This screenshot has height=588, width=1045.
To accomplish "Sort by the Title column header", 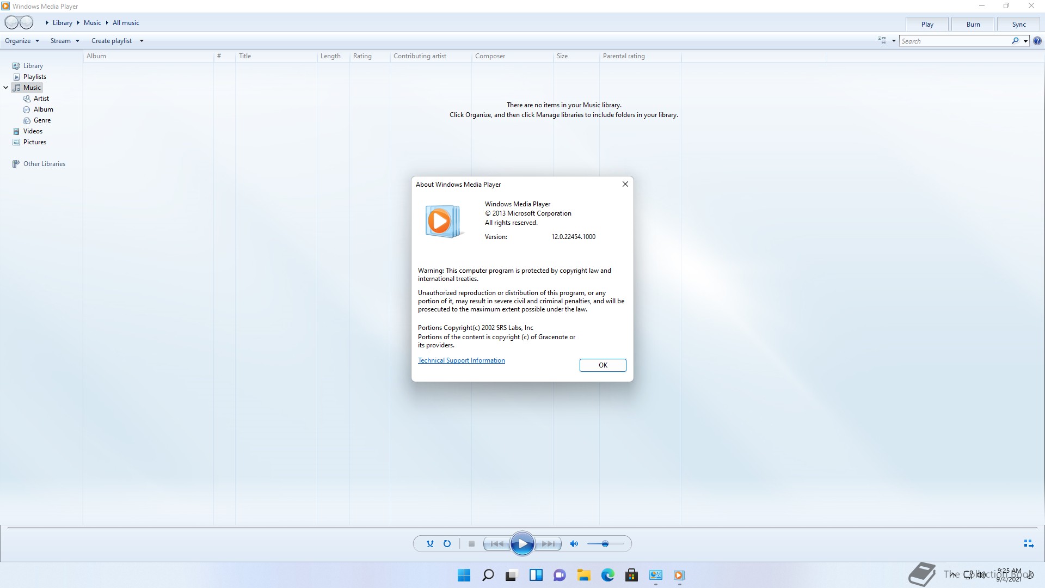I will (x=276, y=56).
